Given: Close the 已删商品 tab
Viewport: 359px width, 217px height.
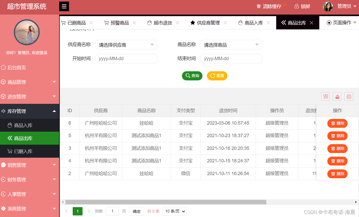Looking at the screenshot, I should point(91,23).
